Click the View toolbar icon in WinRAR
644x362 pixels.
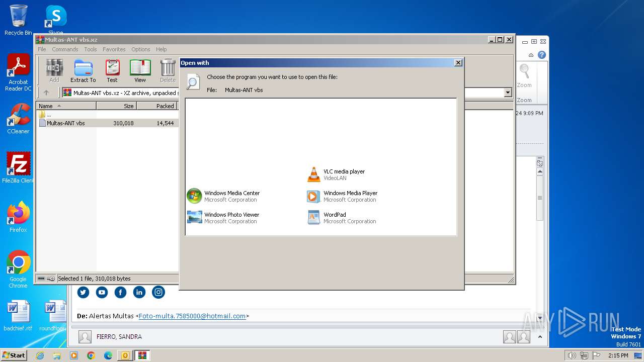pyautogui.click(x=140, y=71)
